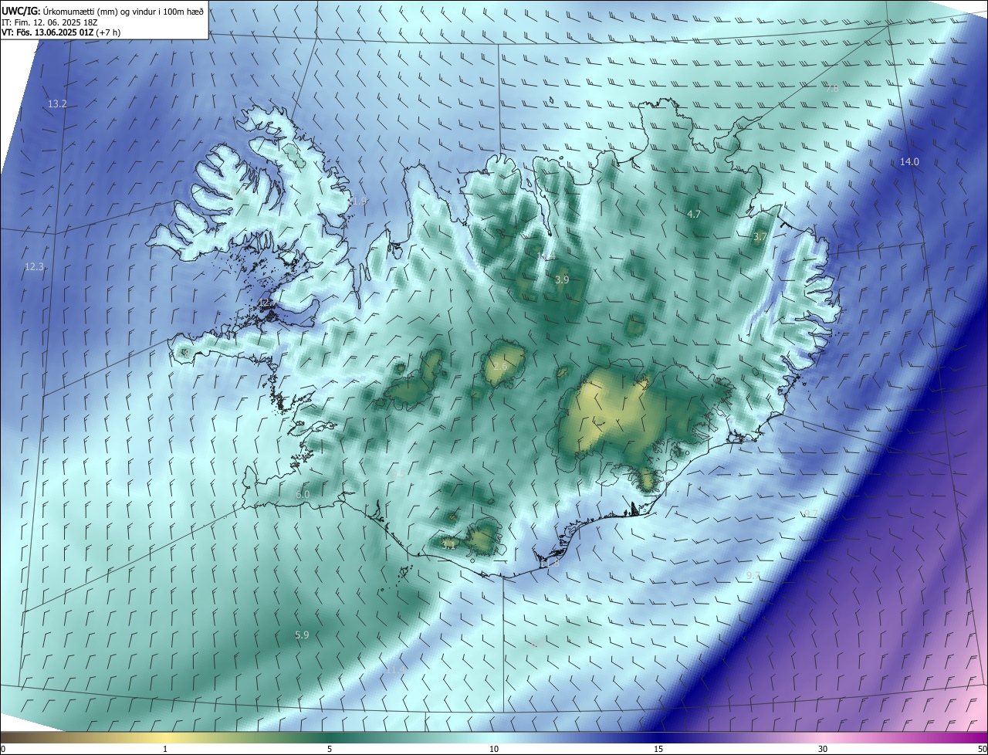Viewport: 988px width, 755px height.
Task: Click the 11.8 value label on the map
Action: coord(549,564)
